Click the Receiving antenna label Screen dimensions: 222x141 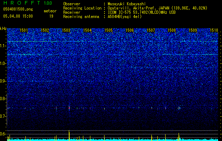click(x=81, y=17)
